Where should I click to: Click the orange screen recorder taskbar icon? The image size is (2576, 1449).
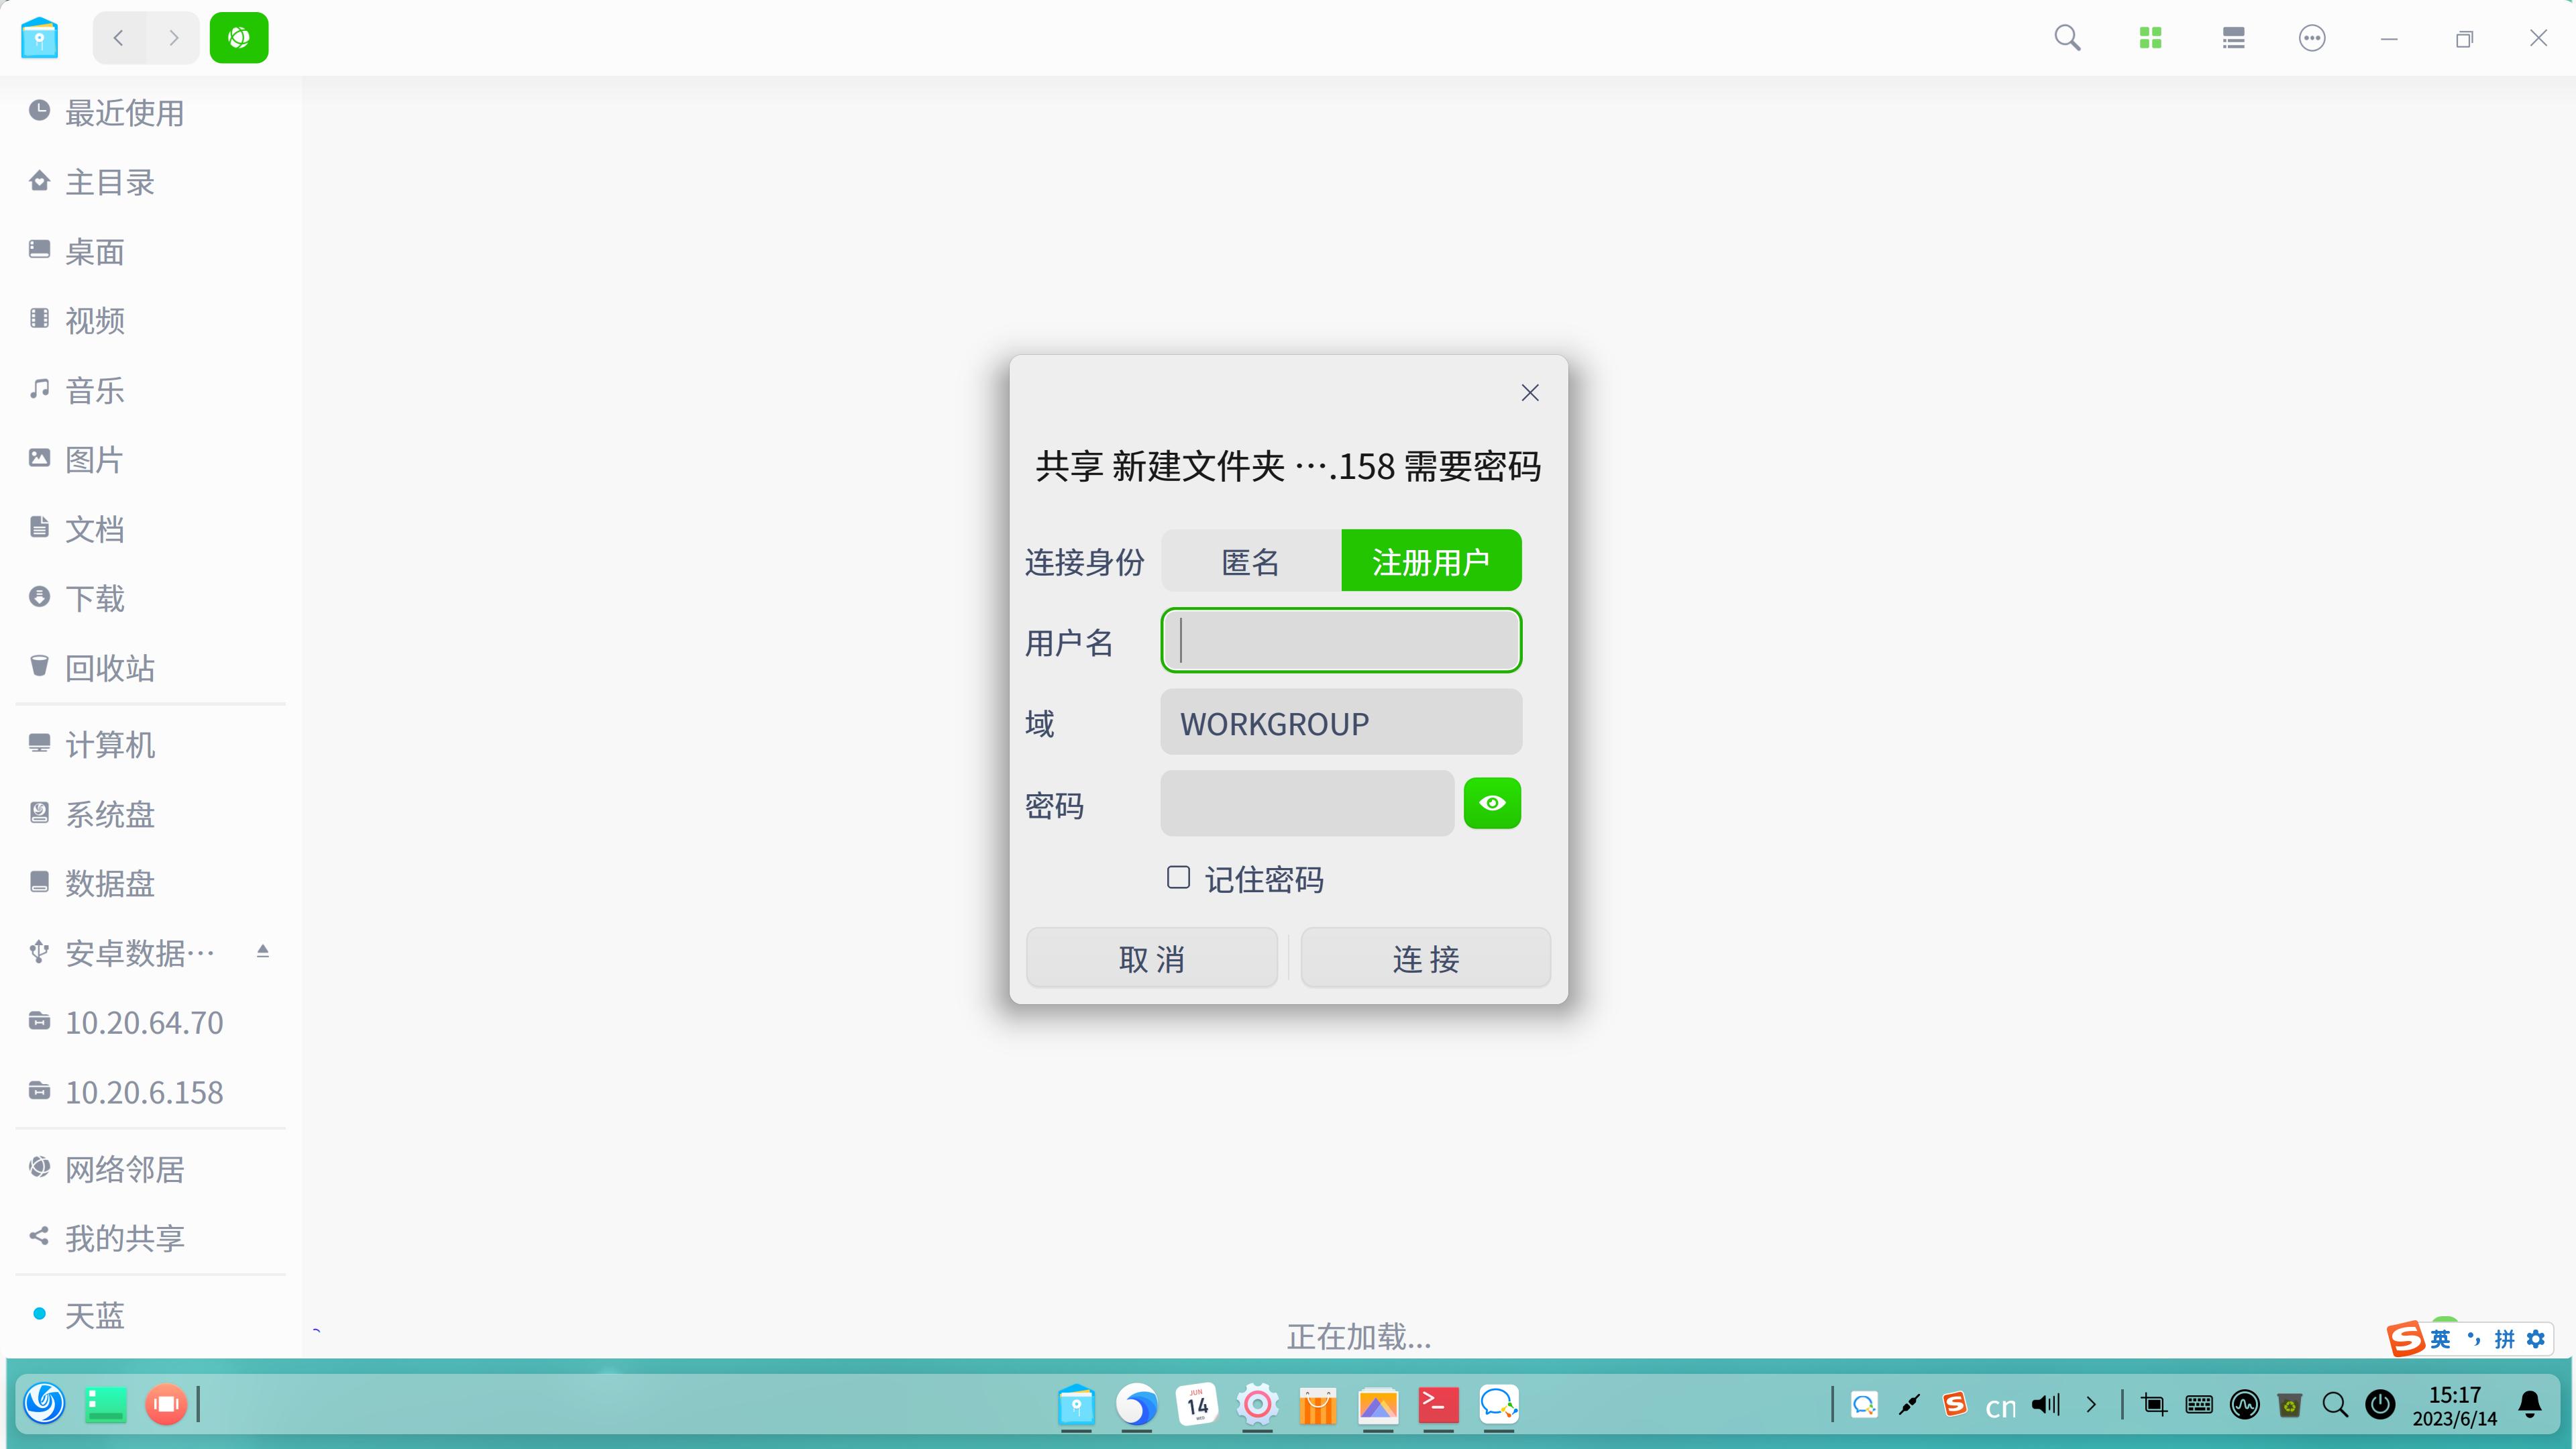[166, 1404]
